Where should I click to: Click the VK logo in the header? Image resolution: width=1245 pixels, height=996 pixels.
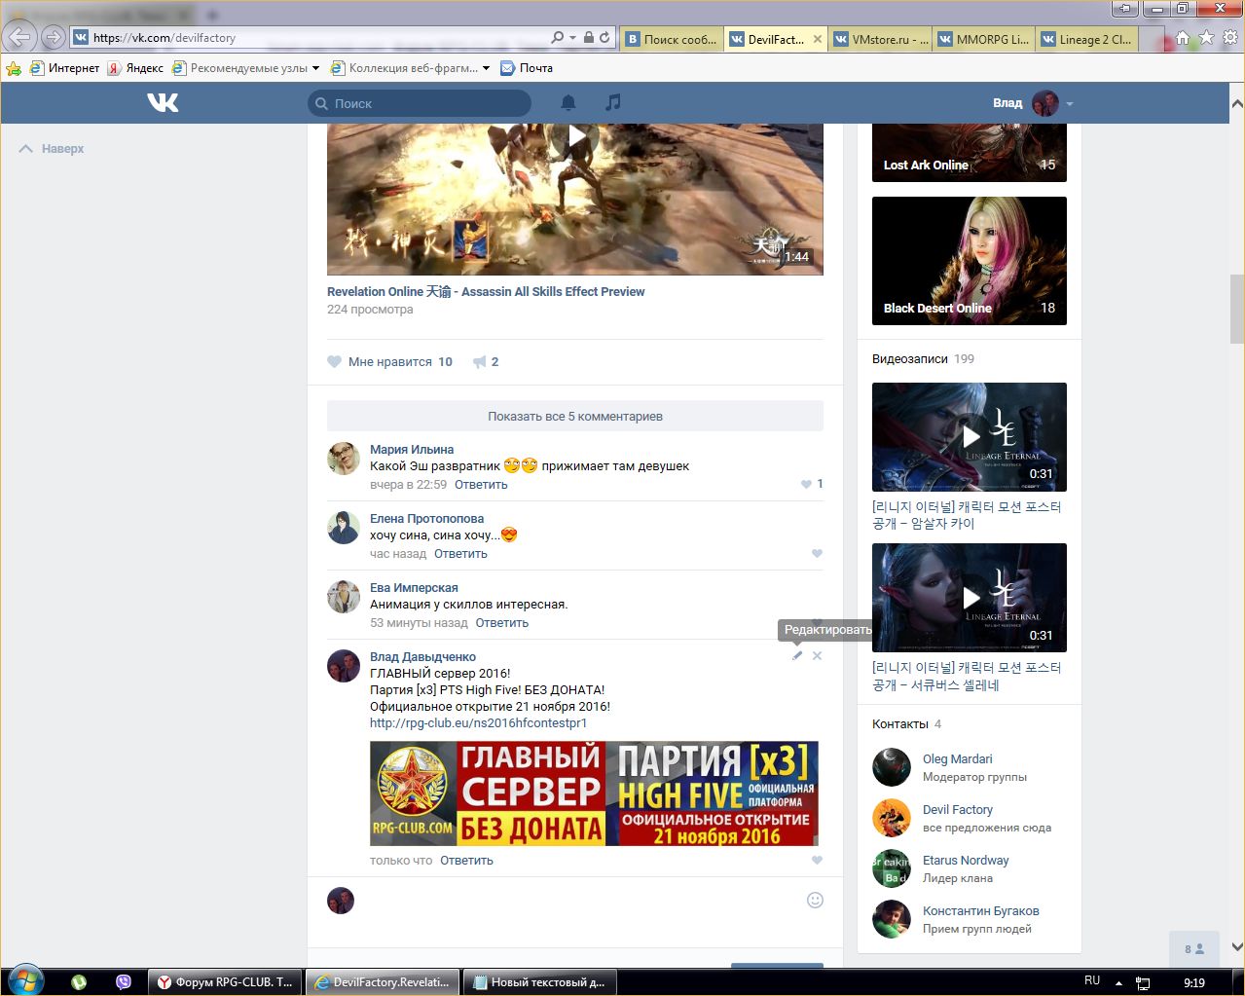click(x=163, y=102)
